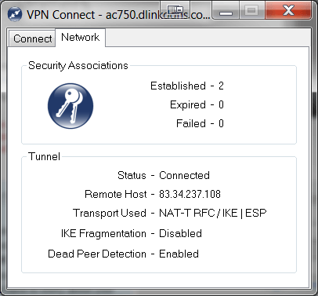Click the VPN Connect title bar app icon

pyautogui.click(x=15, y=14)
